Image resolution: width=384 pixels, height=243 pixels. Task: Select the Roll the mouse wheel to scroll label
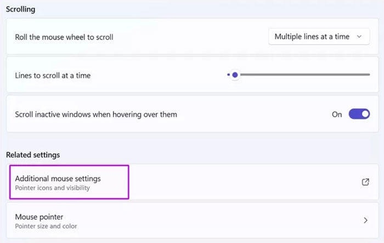coord(64,37)
